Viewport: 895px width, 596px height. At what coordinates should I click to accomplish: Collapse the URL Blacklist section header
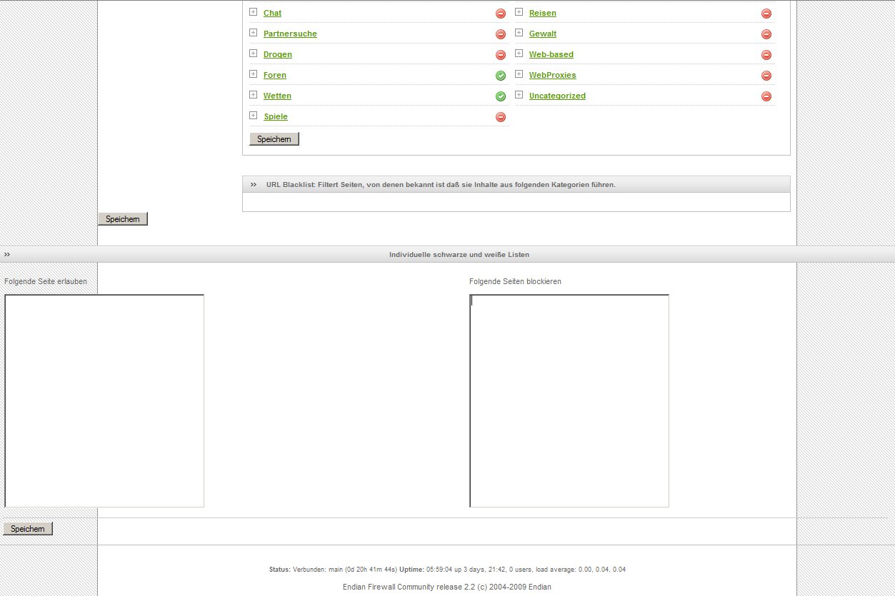point(254,185)
